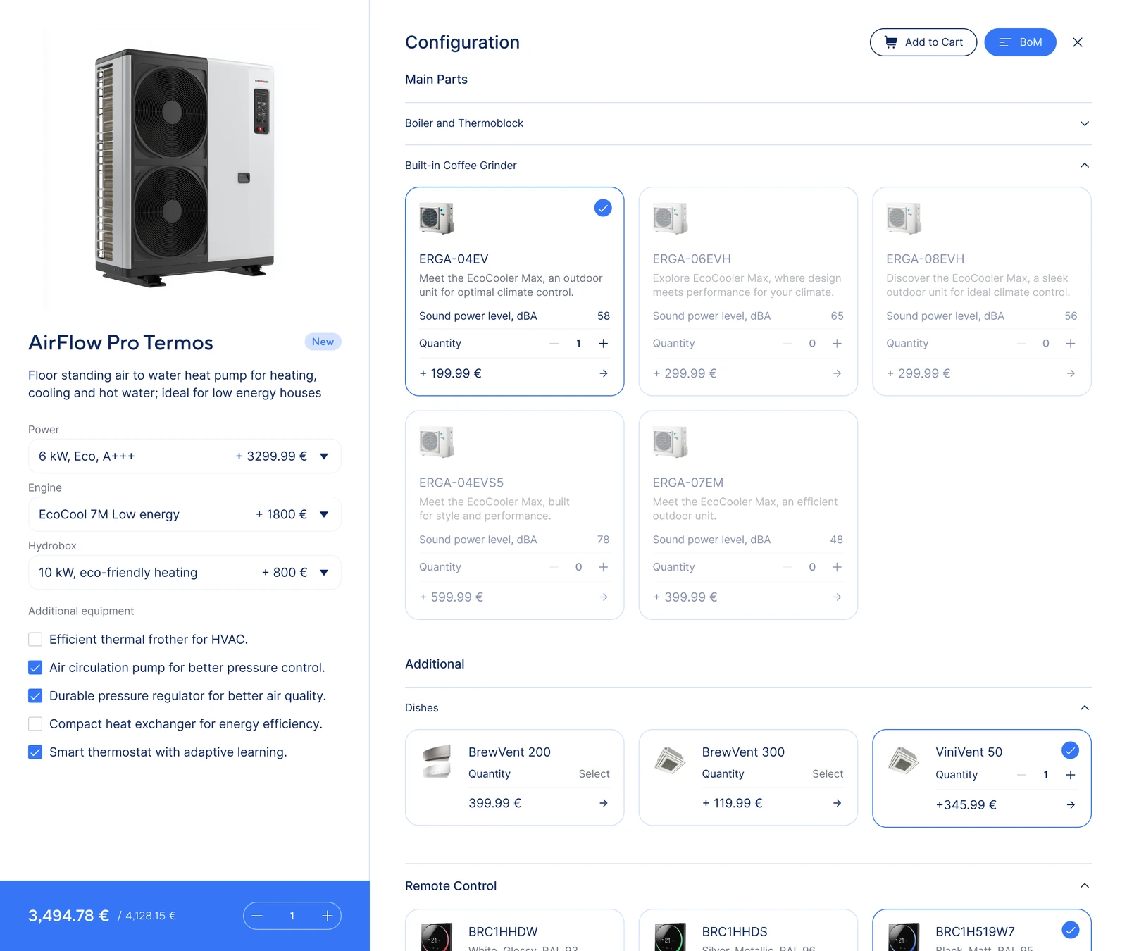
Task: Collapse the Dishes section
Action: (x=1085, y=707)
